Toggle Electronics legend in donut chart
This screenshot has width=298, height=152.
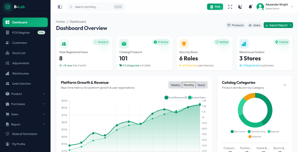click(239, 131)
